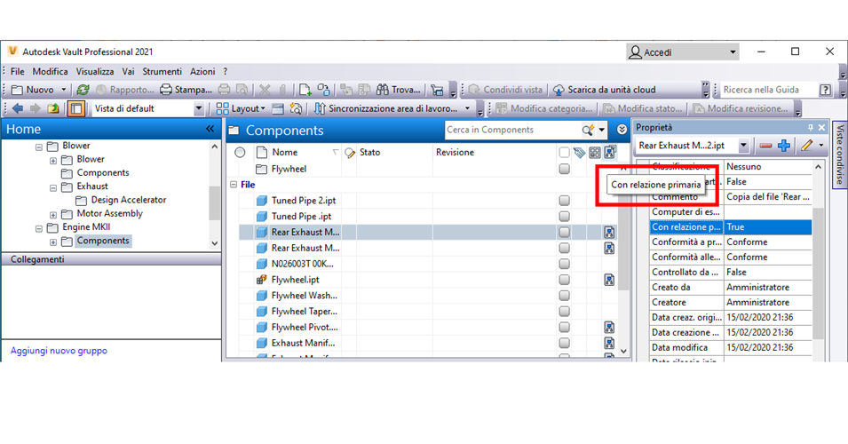Click the up-folder navigation icon

pyautogui.click(x=53, y=108)
